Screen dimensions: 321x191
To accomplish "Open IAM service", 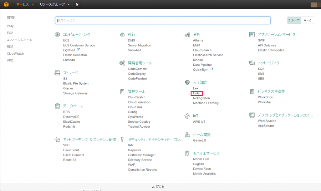I will pyautogui.click(x=131, y=145).
